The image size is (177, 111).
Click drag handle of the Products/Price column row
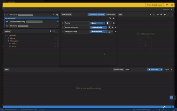click(x=63, y=32)
